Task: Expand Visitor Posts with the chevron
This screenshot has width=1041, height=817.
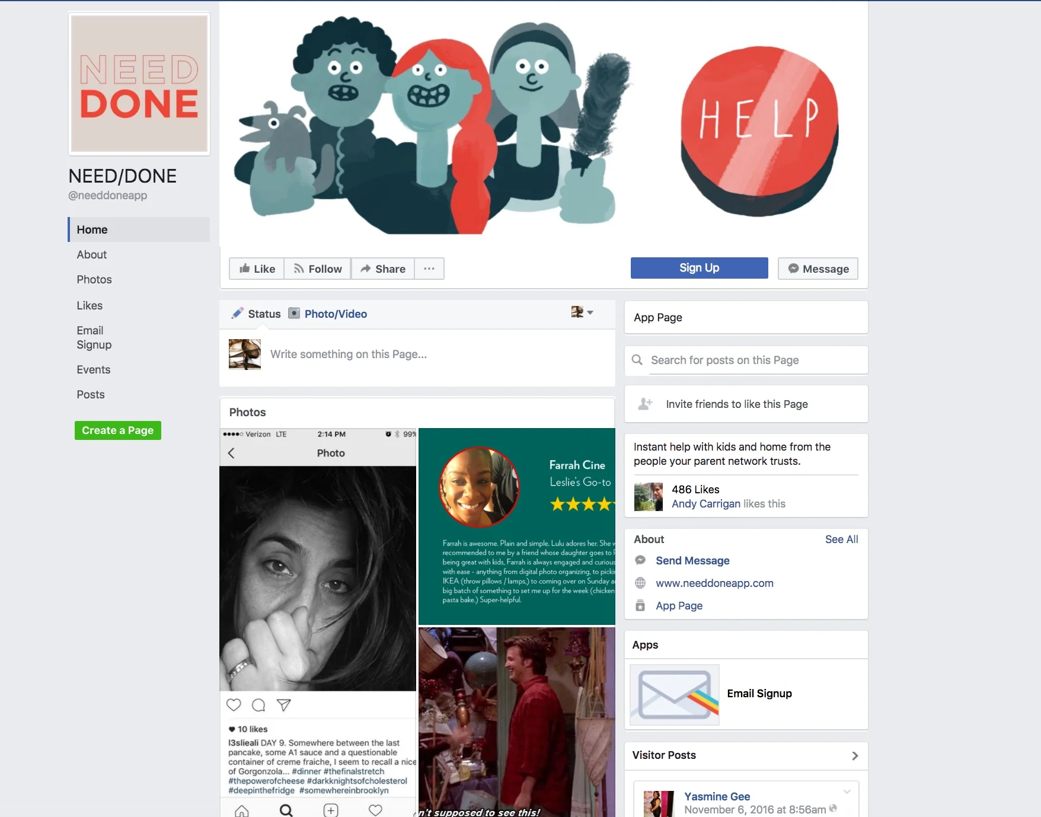Action: [855, 755]
